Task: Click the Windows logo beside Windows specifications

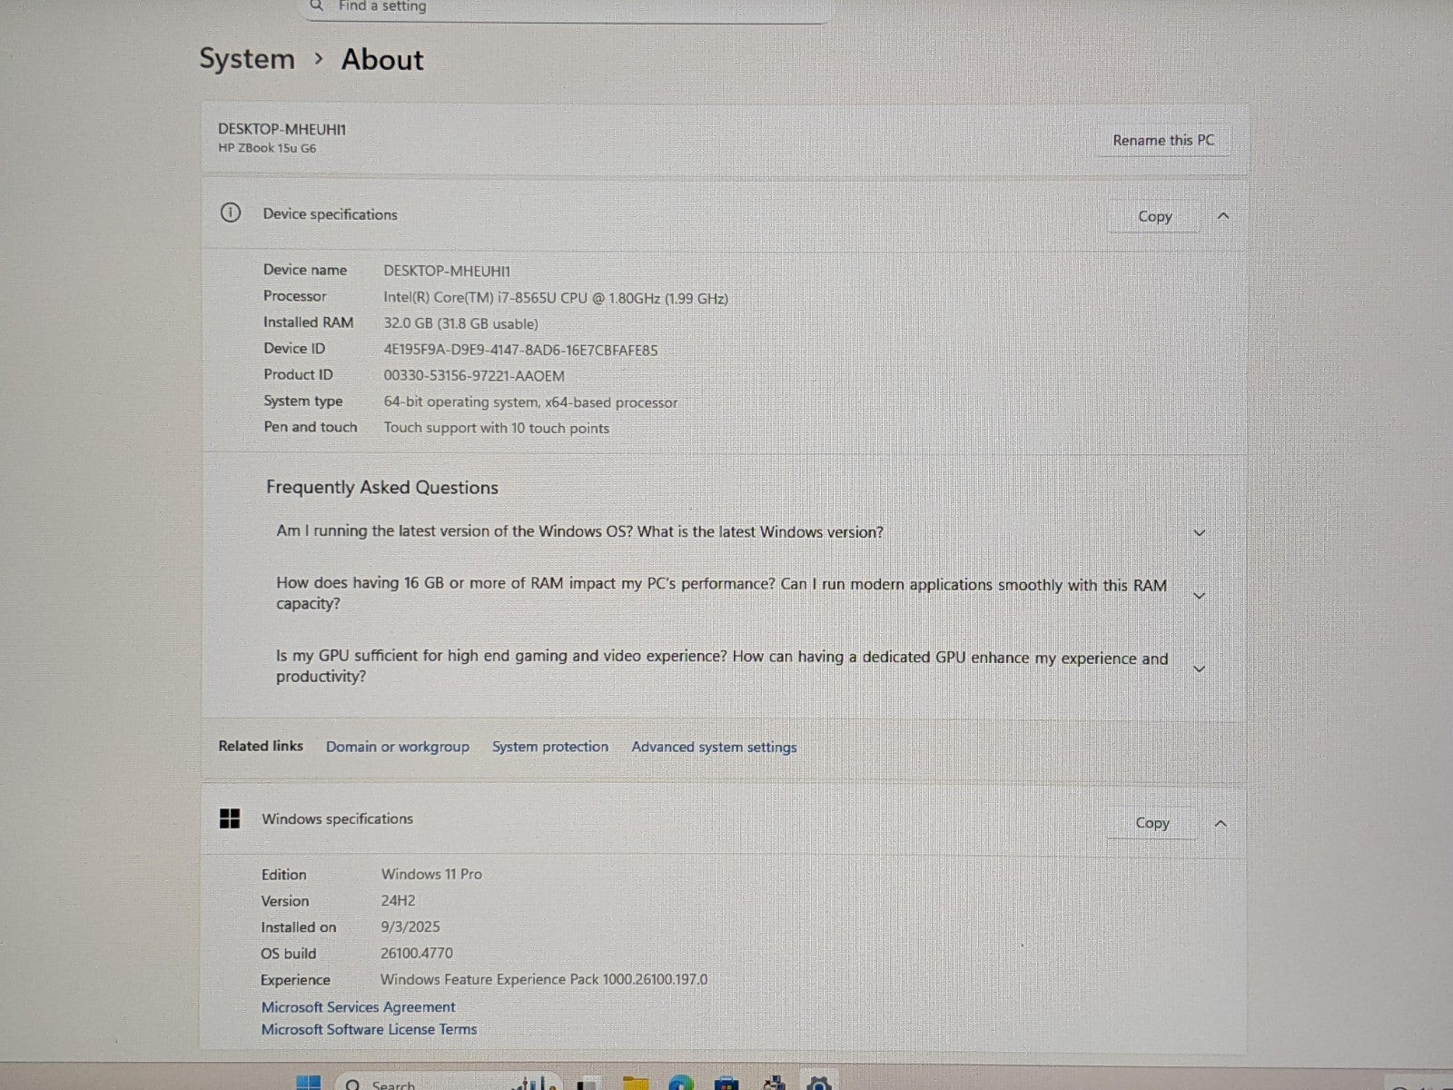Action: 230,818
